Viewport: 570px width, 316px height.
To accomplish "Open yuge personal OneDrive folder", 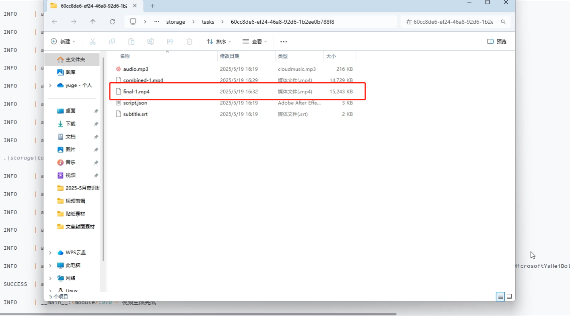I will click(x=75, y=85).
